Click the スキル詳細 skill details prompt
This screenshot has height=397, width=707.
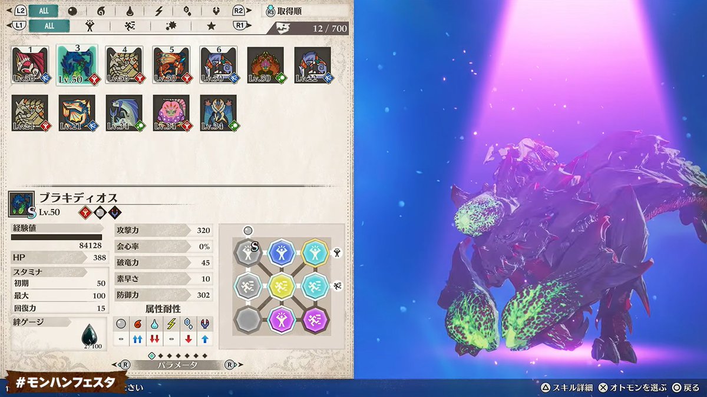click(567, 388)
